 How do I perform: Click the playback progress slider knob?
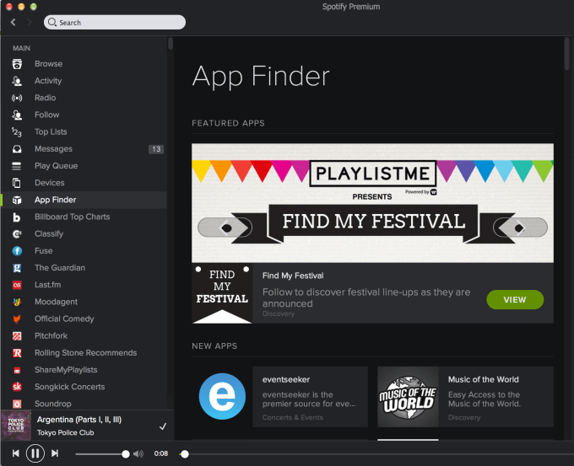[x=185, y=454]
